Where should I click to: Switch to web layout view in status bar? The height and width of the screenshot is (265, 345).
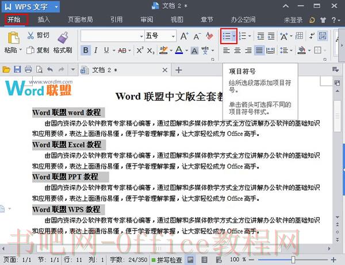point(218,260)
